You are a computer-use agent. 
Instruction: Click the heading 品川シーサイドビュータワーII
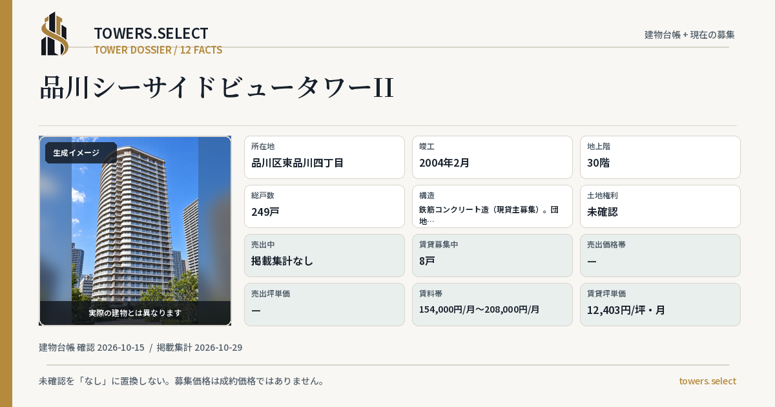click(217, 87)
